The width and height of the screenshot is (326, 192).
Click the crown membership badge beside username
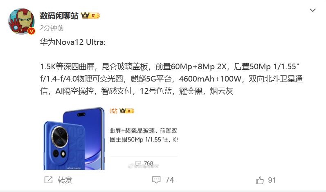pos(90,15)
